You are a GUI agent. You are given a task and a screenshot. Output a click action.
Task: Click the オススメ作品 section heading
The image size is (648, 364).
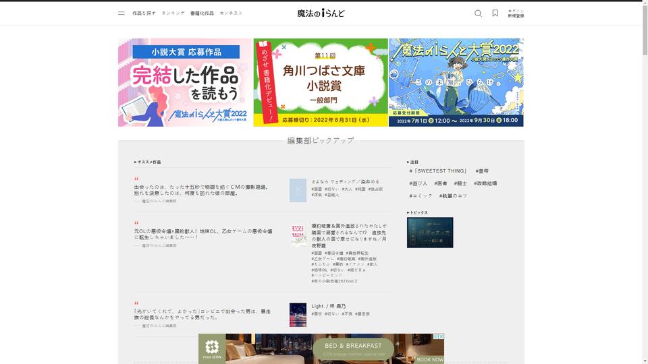click(148, 162)
